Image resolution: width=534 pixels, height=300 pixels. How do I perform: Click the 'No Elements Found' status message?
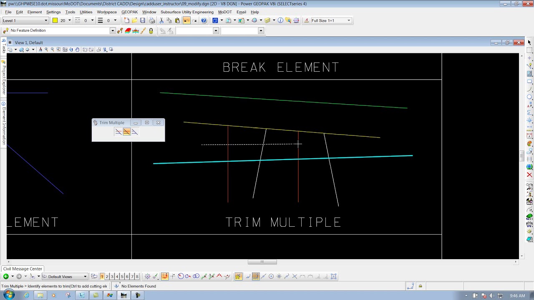point(139,286)
